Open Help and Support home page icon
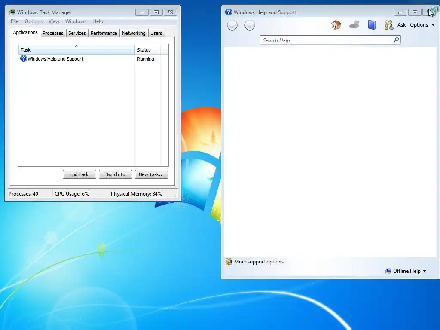 [336, 25]
